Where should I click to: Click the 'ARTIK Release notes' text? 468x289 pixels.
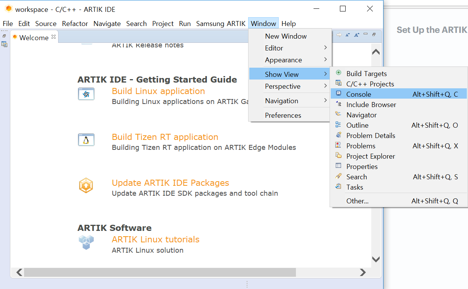(x=148, y=45)
